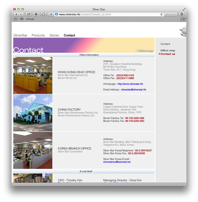The width and height of the screenshot is (198, 202).
Task: Click Boram Factory Fax 86-750-6294-660
Action: (x=135, y=121)
